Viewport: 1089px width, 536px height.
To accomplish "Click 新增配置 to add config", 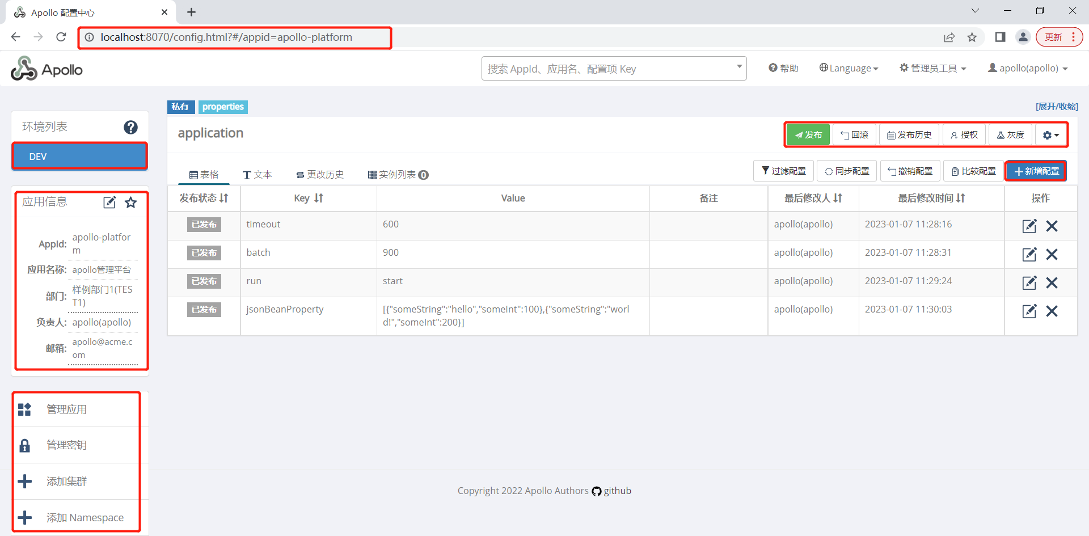I will (x=1036, y=171).
